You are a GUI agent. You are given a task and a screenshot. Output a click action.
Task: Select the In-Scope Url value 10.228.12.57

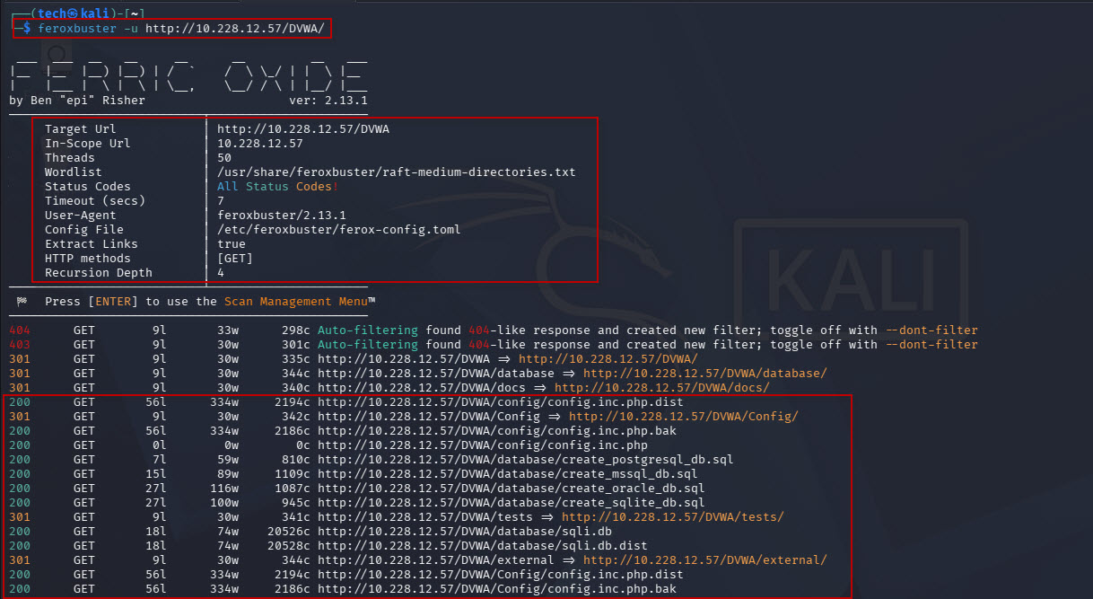[x=260, y=144]
